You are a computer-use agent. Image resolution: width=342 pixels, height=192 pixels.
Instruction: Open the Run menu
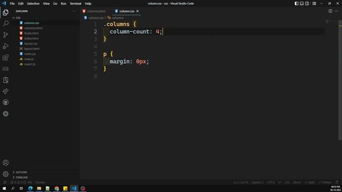64,4
